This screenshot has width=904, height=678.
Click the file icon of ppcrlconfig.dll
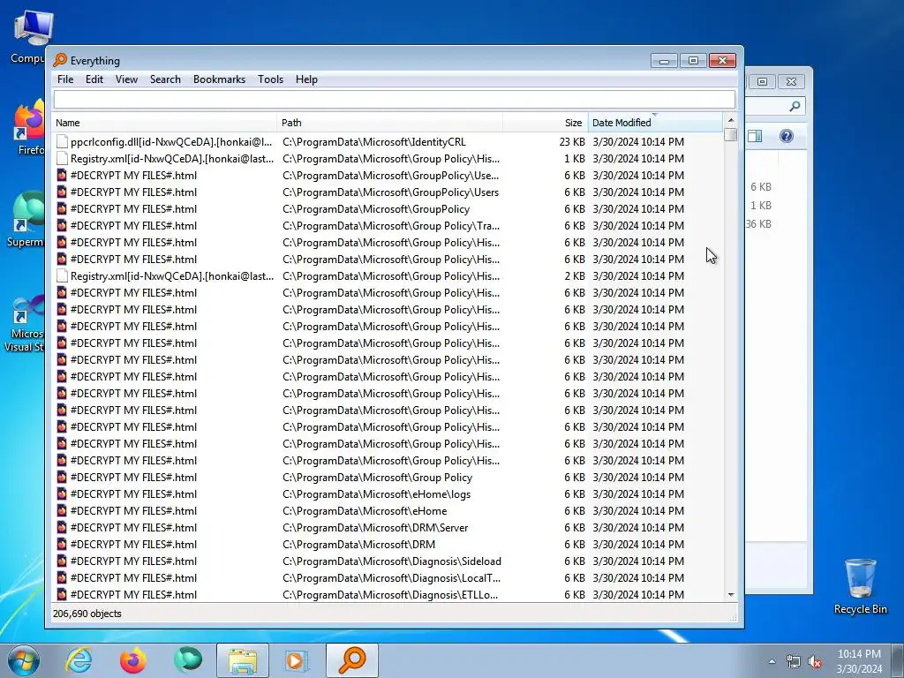click(x=62, y=142)
